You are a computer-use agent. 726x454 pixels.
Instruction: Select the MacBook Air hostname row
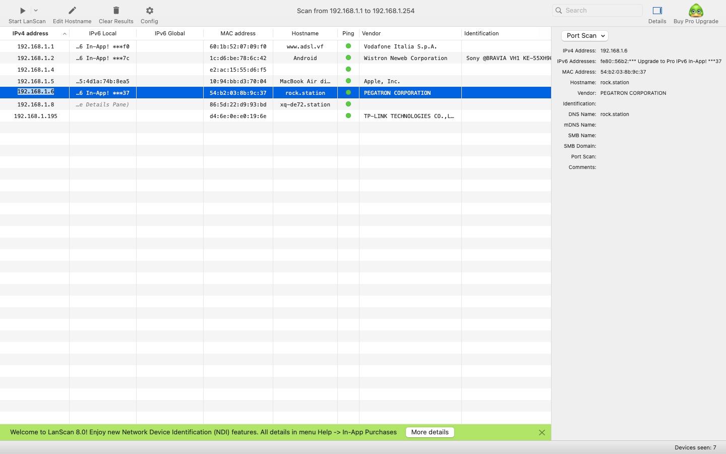pos(305,81)
